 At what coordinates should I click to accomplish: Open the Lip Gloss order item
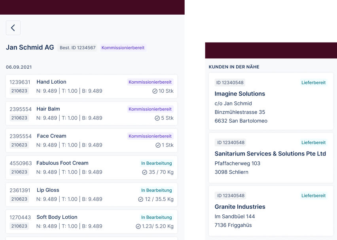click(91, 195)
